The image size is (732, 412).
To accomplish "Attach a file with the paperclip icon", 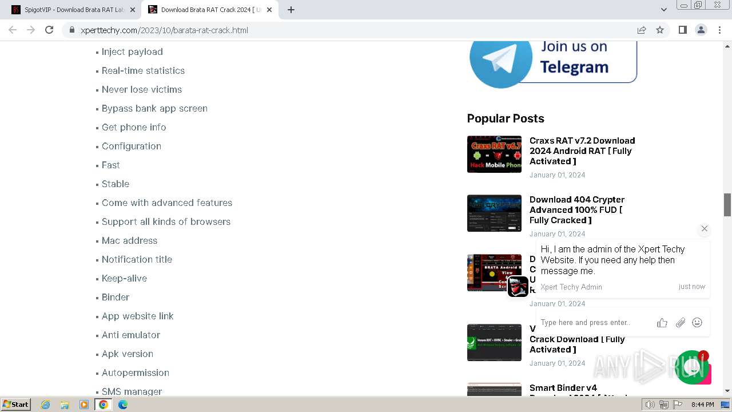I will (680, 323).
